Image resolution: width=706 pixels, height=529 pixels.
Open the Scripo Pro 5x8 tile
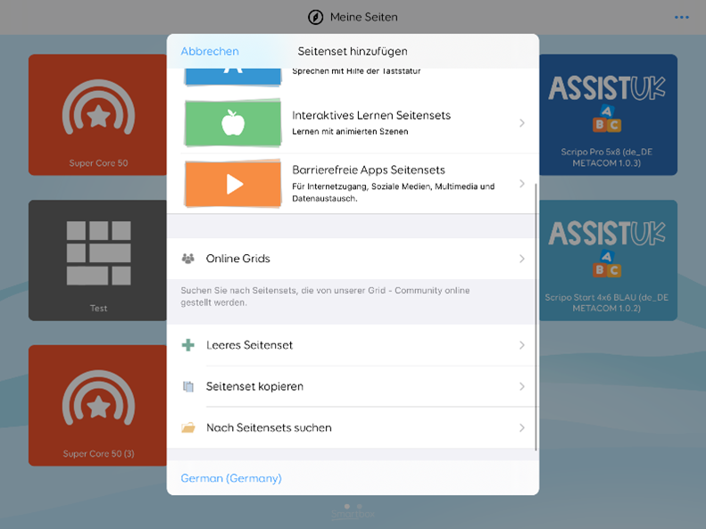[x=608, y=115]
